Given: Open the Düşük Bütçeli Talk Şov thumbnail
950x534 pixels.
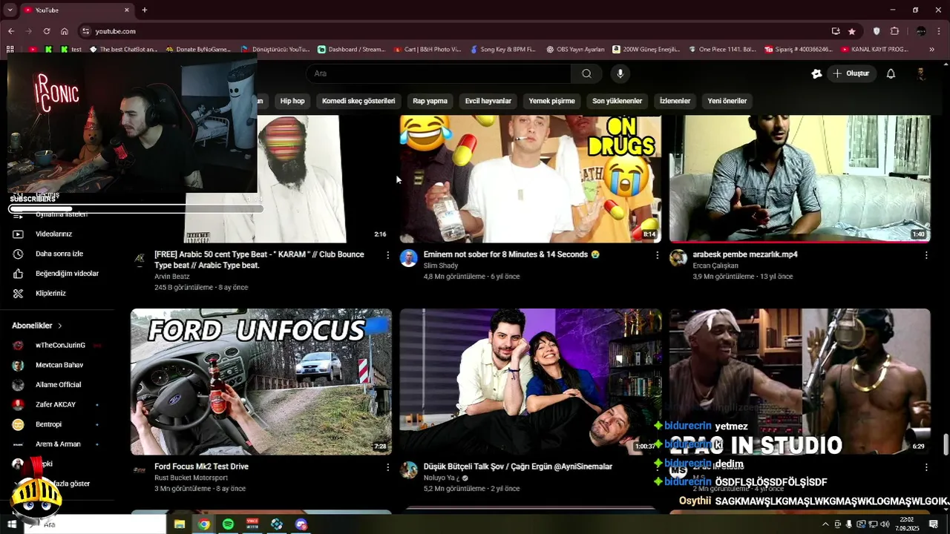Looking at the screenshot, I should pos(530,381).
